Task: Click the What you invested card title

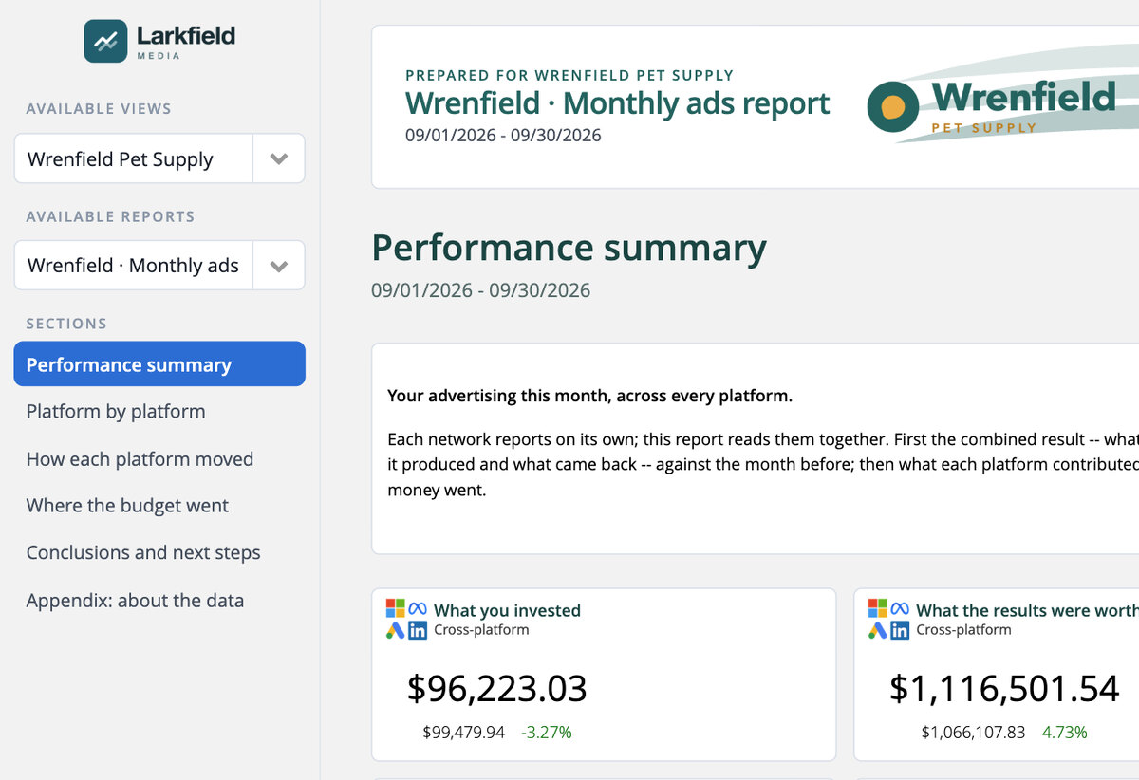Action: coord(507,610)
